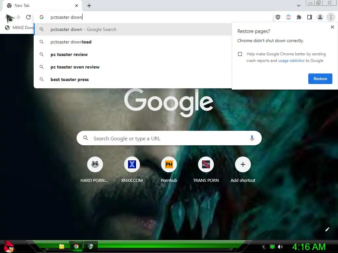Open a new tab with plus button
Viewport: 338px width, 253px height.
pyautogui.click(x=89, y=6)
